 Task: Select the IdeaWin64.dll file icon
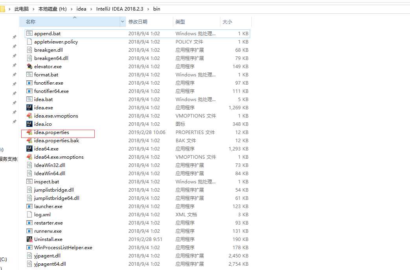coord(29,174)
